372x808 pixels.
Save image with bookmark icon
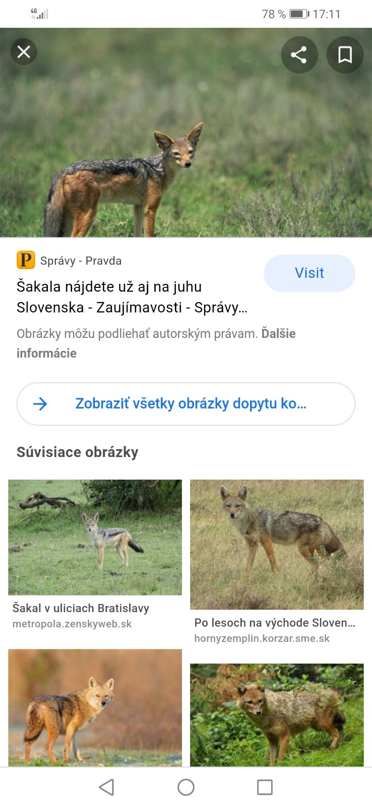click(345, 55)
